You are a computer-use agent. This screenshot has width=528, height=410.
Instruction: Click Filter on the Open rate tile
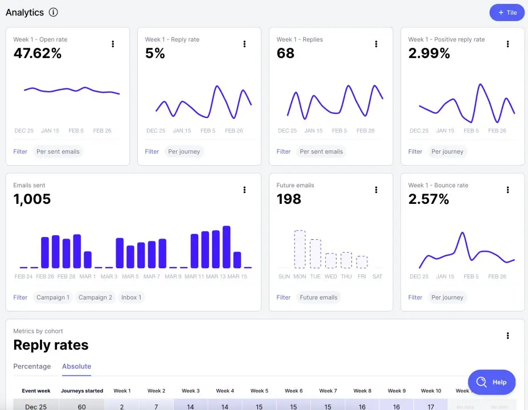(20, 151)
